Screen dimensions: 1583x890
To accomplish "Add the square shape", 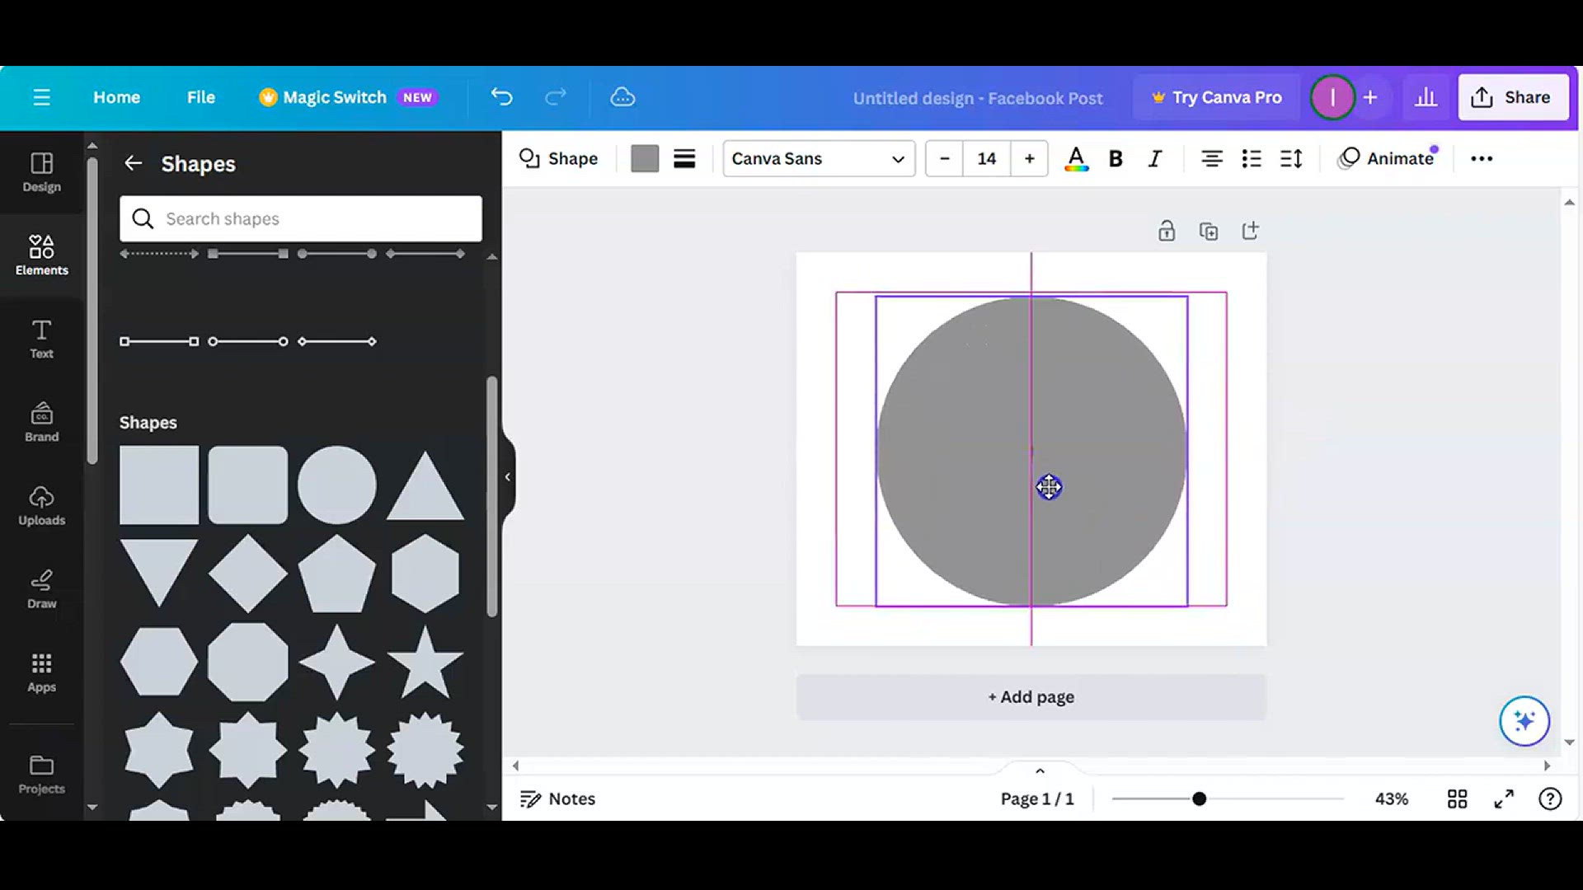I will pos(159,485).
